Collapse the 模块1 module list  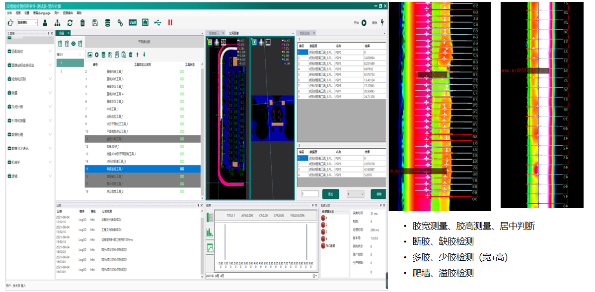pyautogui.click(x=79, y=55)
